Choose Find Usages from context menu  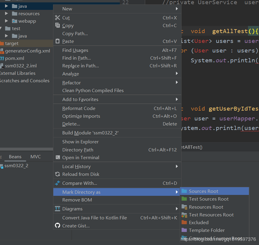coord(75,50)
